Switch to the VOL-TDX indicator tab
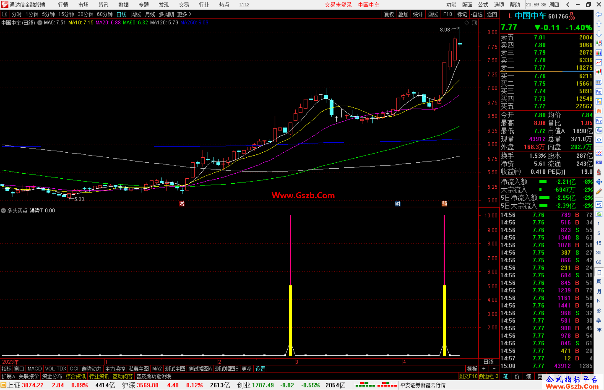Screen dimensions: 604x390 coord(56,369)
